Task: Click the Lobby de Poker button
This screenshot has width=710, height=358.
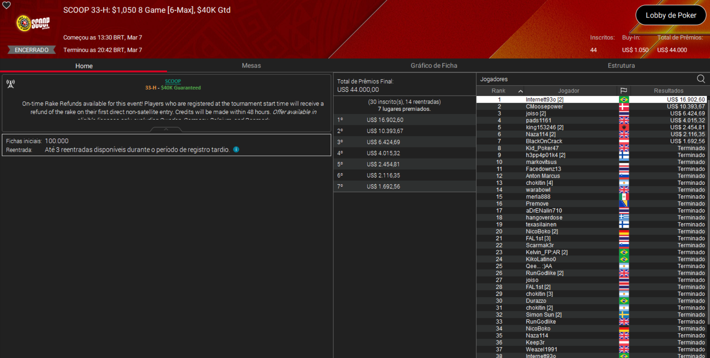Action: coord(670,15)
